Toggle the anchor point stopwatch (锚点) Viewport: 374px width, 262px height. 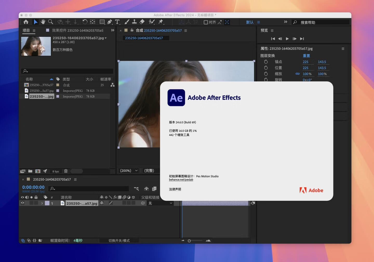pos(266,62)
